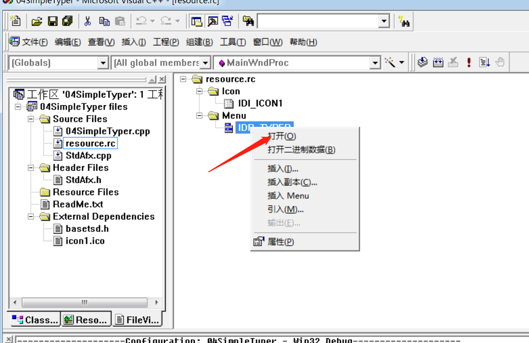Open a file using the Open toolbar icon

(x=37, y=21)
